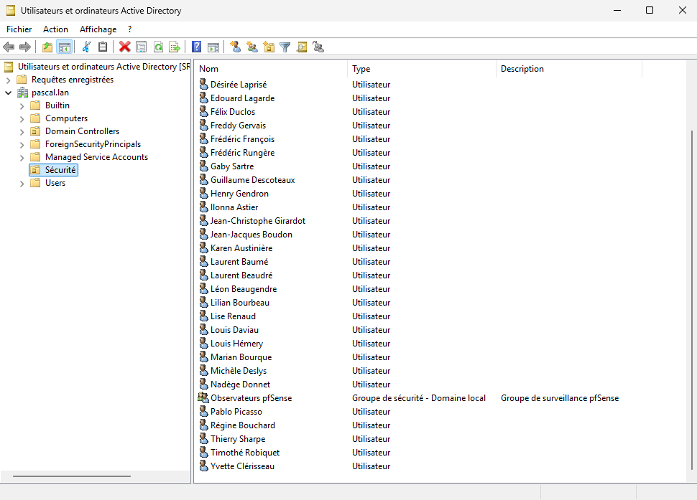Image resolution: width=697 pixels, height=500 pixels.
Task: Click the Filter funnel icon
Action: (x=285, y=47)
